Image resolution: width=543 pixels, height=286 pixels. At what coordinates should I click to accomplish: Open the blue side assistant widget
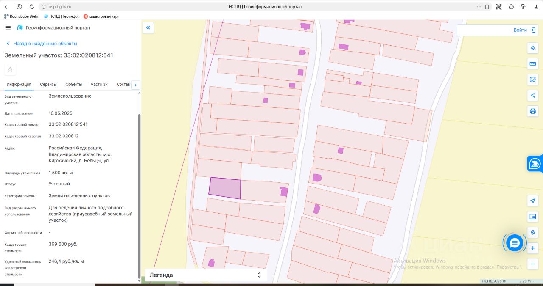pos(535,164)
